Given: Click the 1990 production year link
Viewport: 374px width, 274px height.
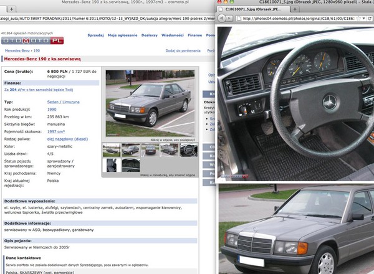Looking at the screenshot, I should coord(52,110).
